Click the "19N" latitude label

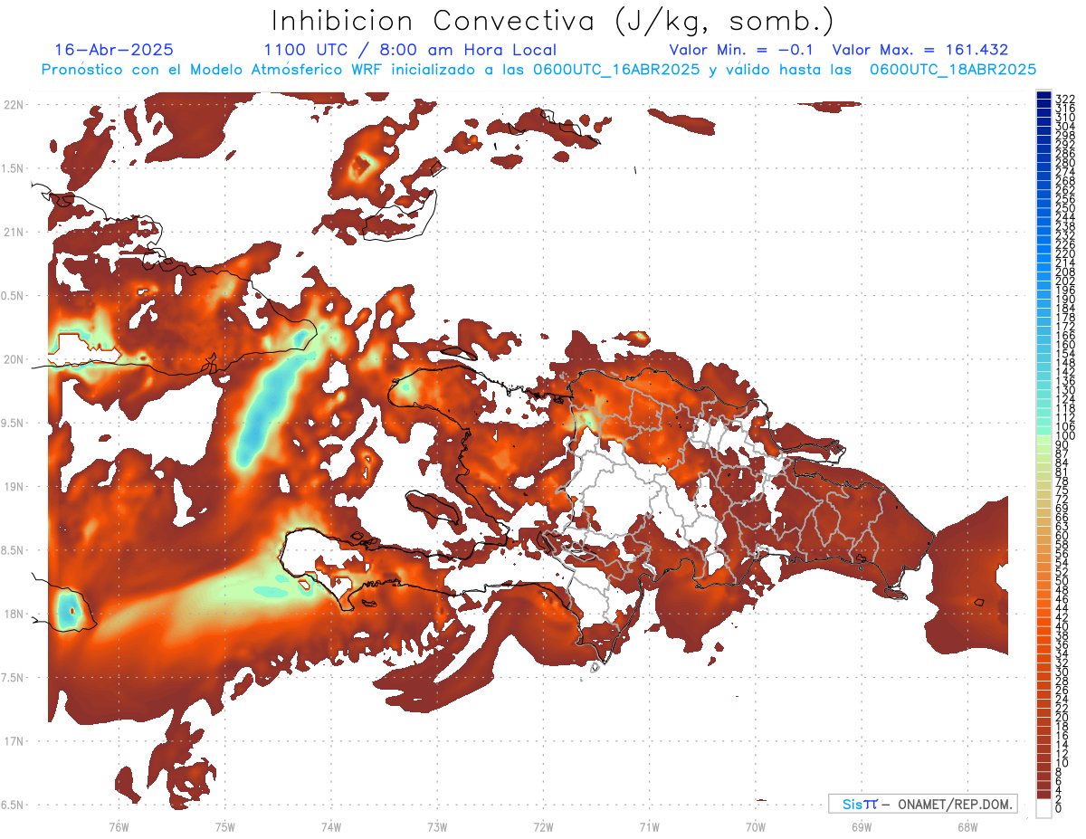pyautogui.click(x=14, y=487)
